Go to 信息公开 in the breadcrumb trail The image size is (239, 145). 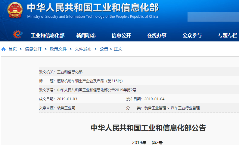click(x=33, y=49)
